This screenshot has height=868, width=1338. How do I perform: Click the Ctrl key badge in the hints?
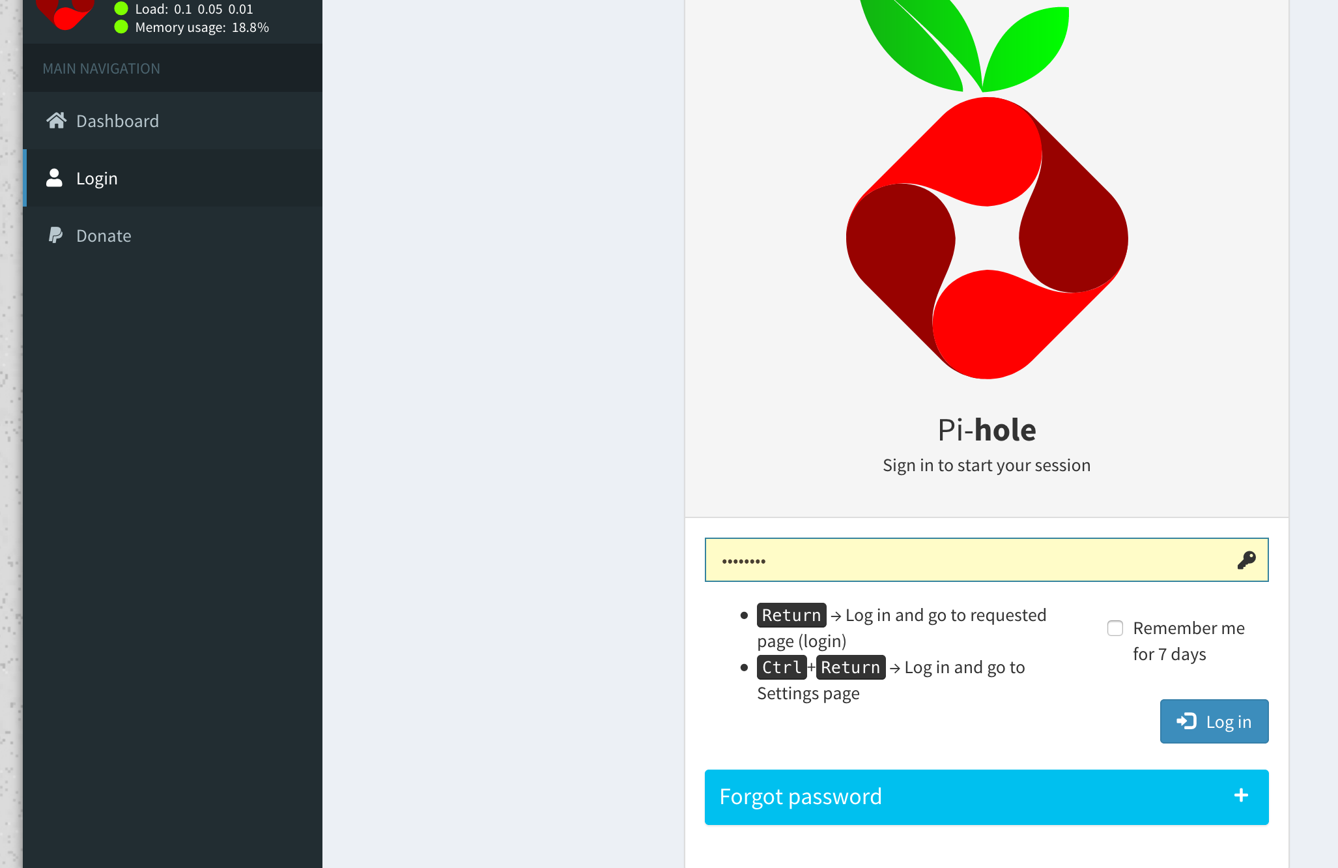coord(782,667)
